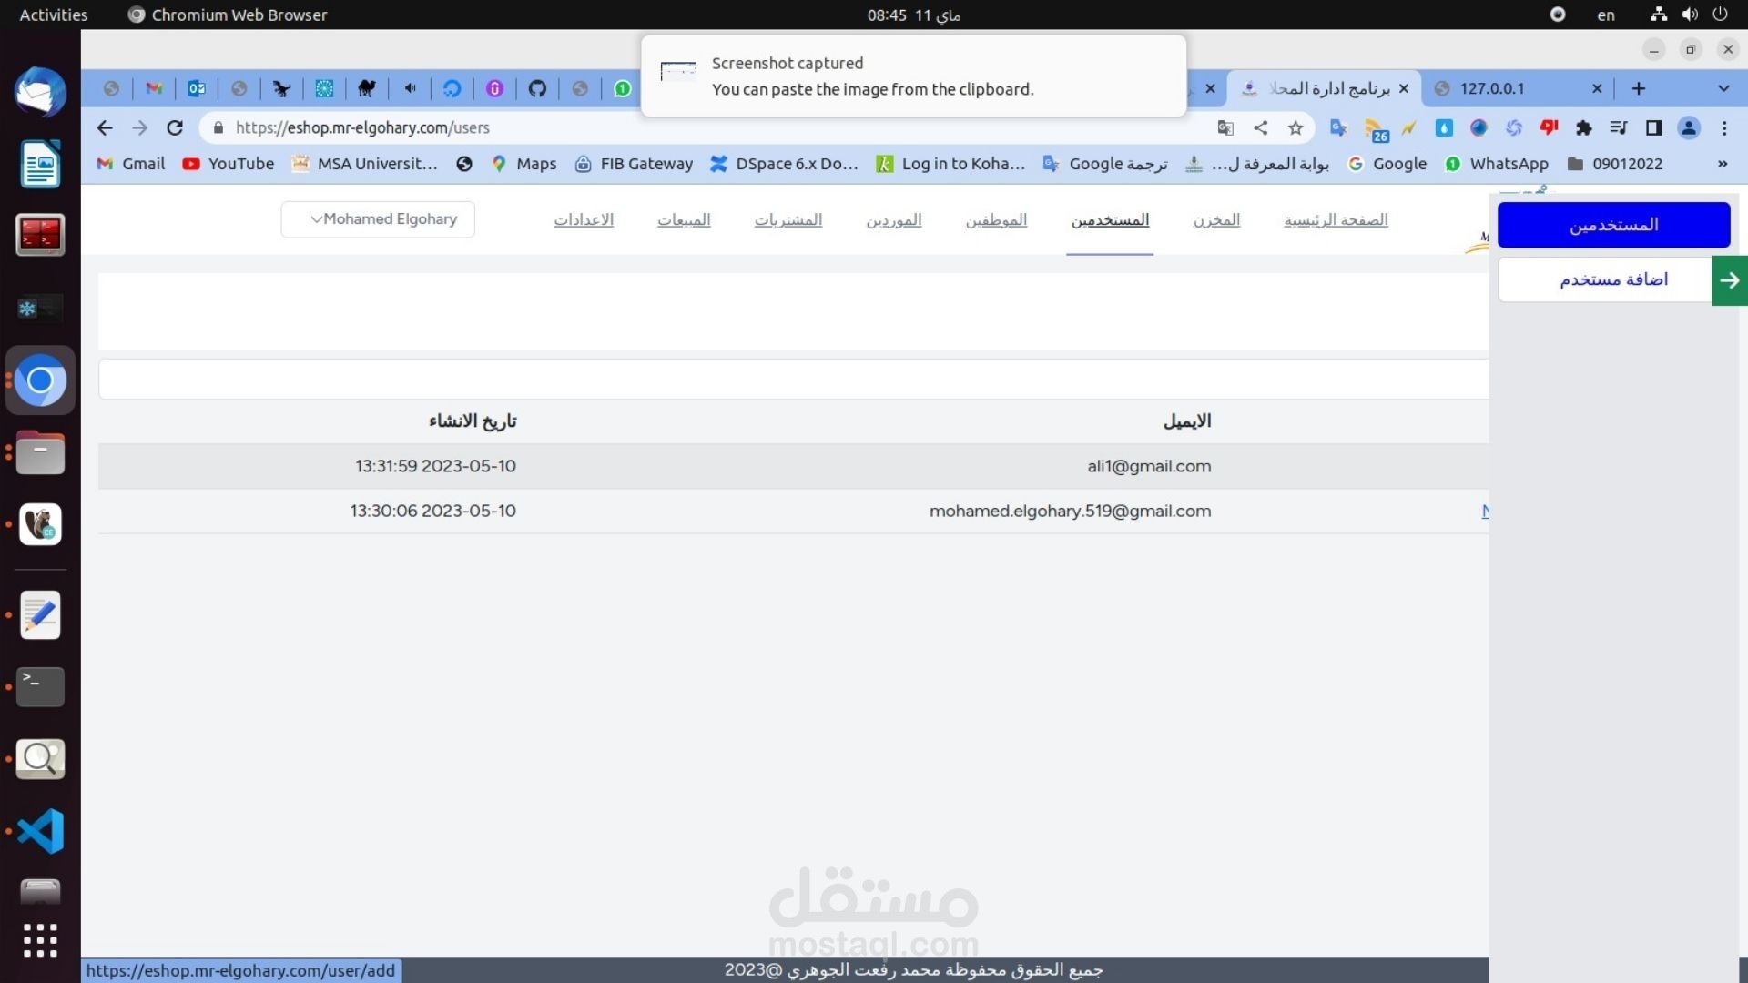Click the bookmark star icon in address bar
The width and height of the screenshot is (1748, 983).
(x=1296, y=128)
